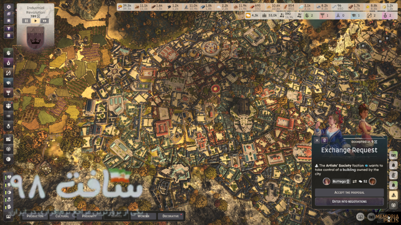Viewport: 401px width, 225px height.
Task: Switch to the Cultural building tab
Action: pyautogui.click(x=62, y=216)
